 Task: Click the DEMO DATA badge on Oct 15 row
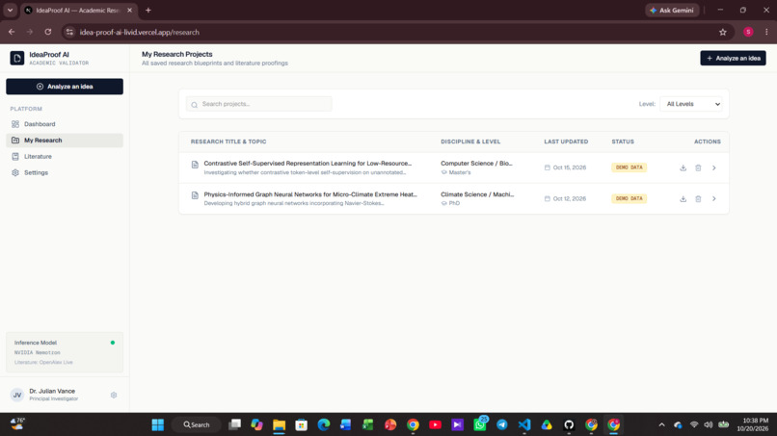click(629, 167)
